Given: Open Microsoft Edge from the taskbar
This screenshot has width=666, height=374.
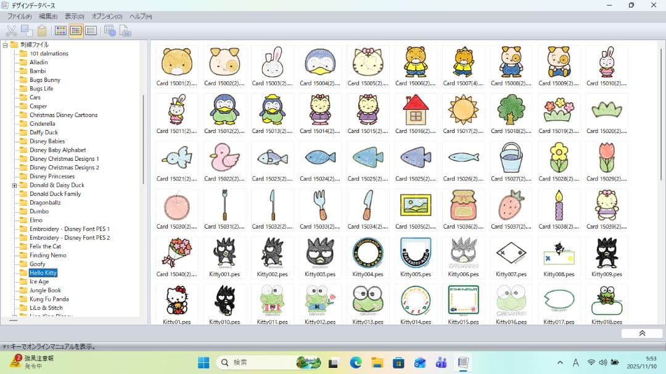Looking at the screenshot, I should 355,362.
